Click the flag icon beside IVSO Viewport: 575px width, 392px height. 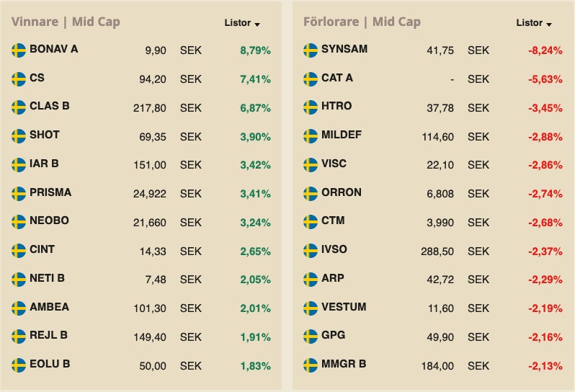311,251
